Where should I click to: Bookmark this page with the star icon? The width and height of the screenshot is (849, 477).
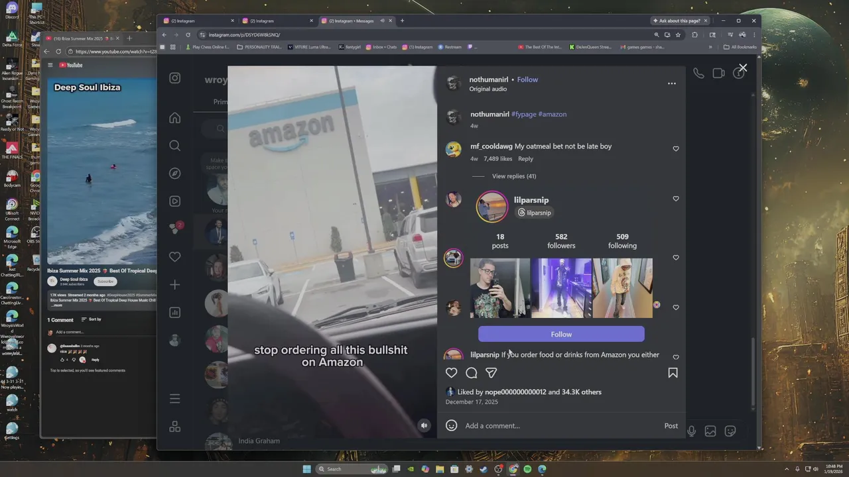678,34
